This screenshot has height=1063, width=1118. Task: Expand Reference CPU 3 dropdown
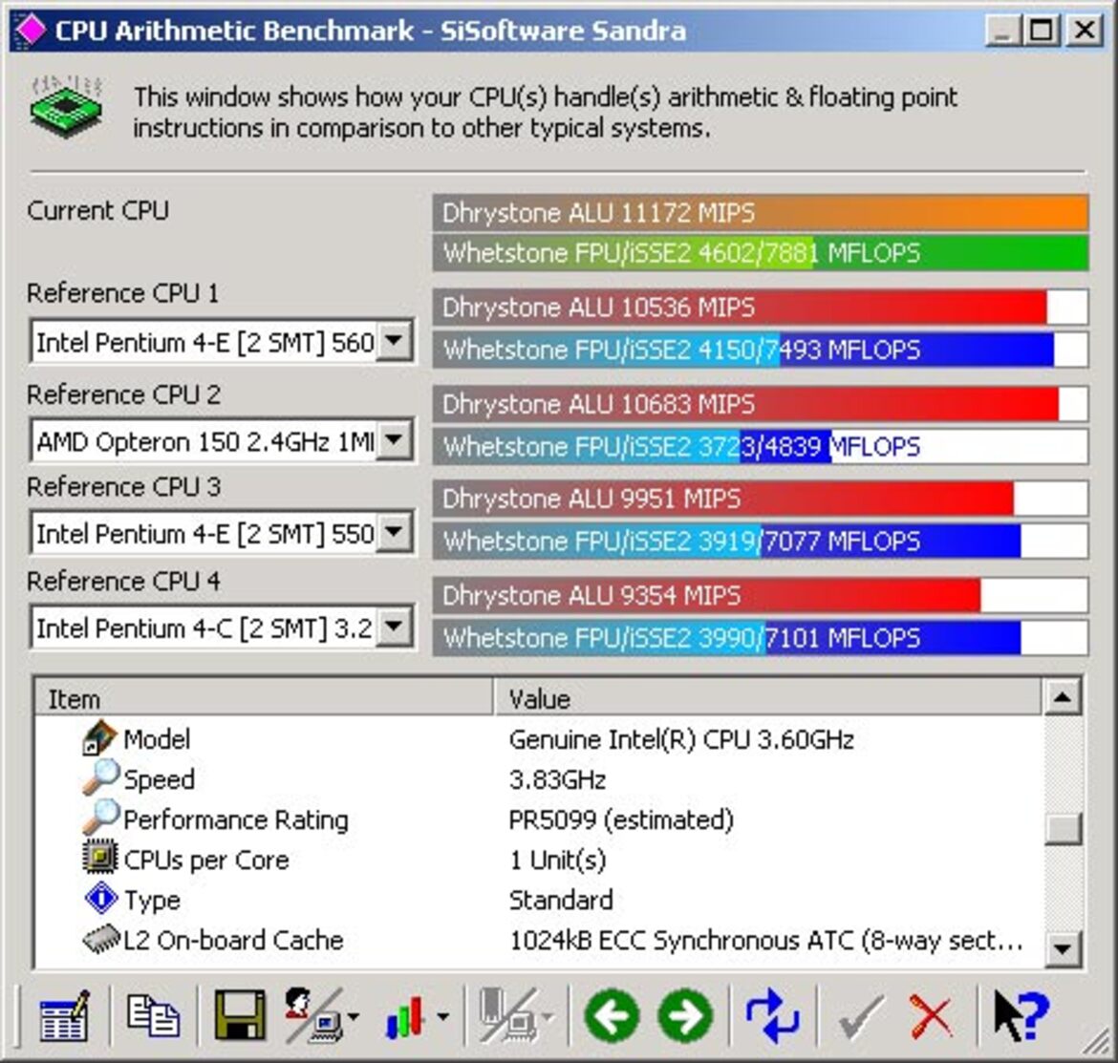(x=394, y=531)
